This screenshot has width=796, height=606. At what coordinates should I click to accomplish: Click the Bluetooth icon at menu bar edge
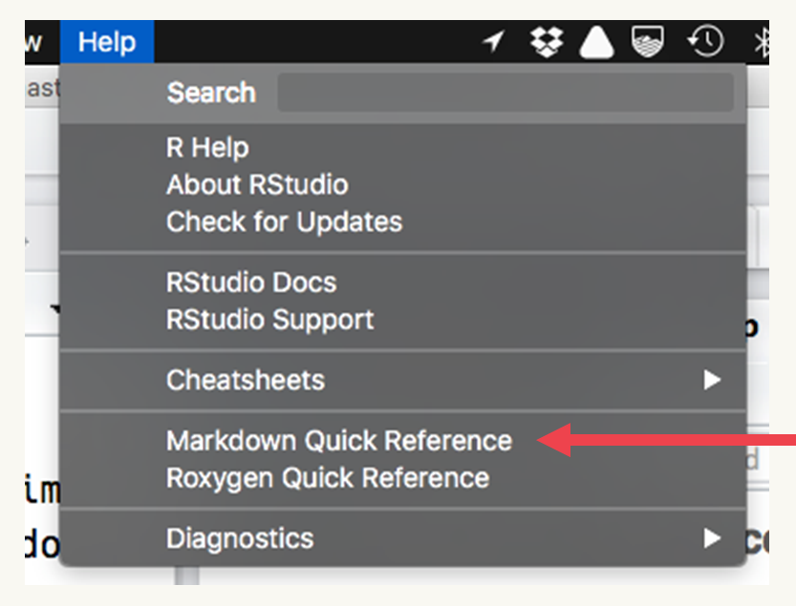(762, 42)
